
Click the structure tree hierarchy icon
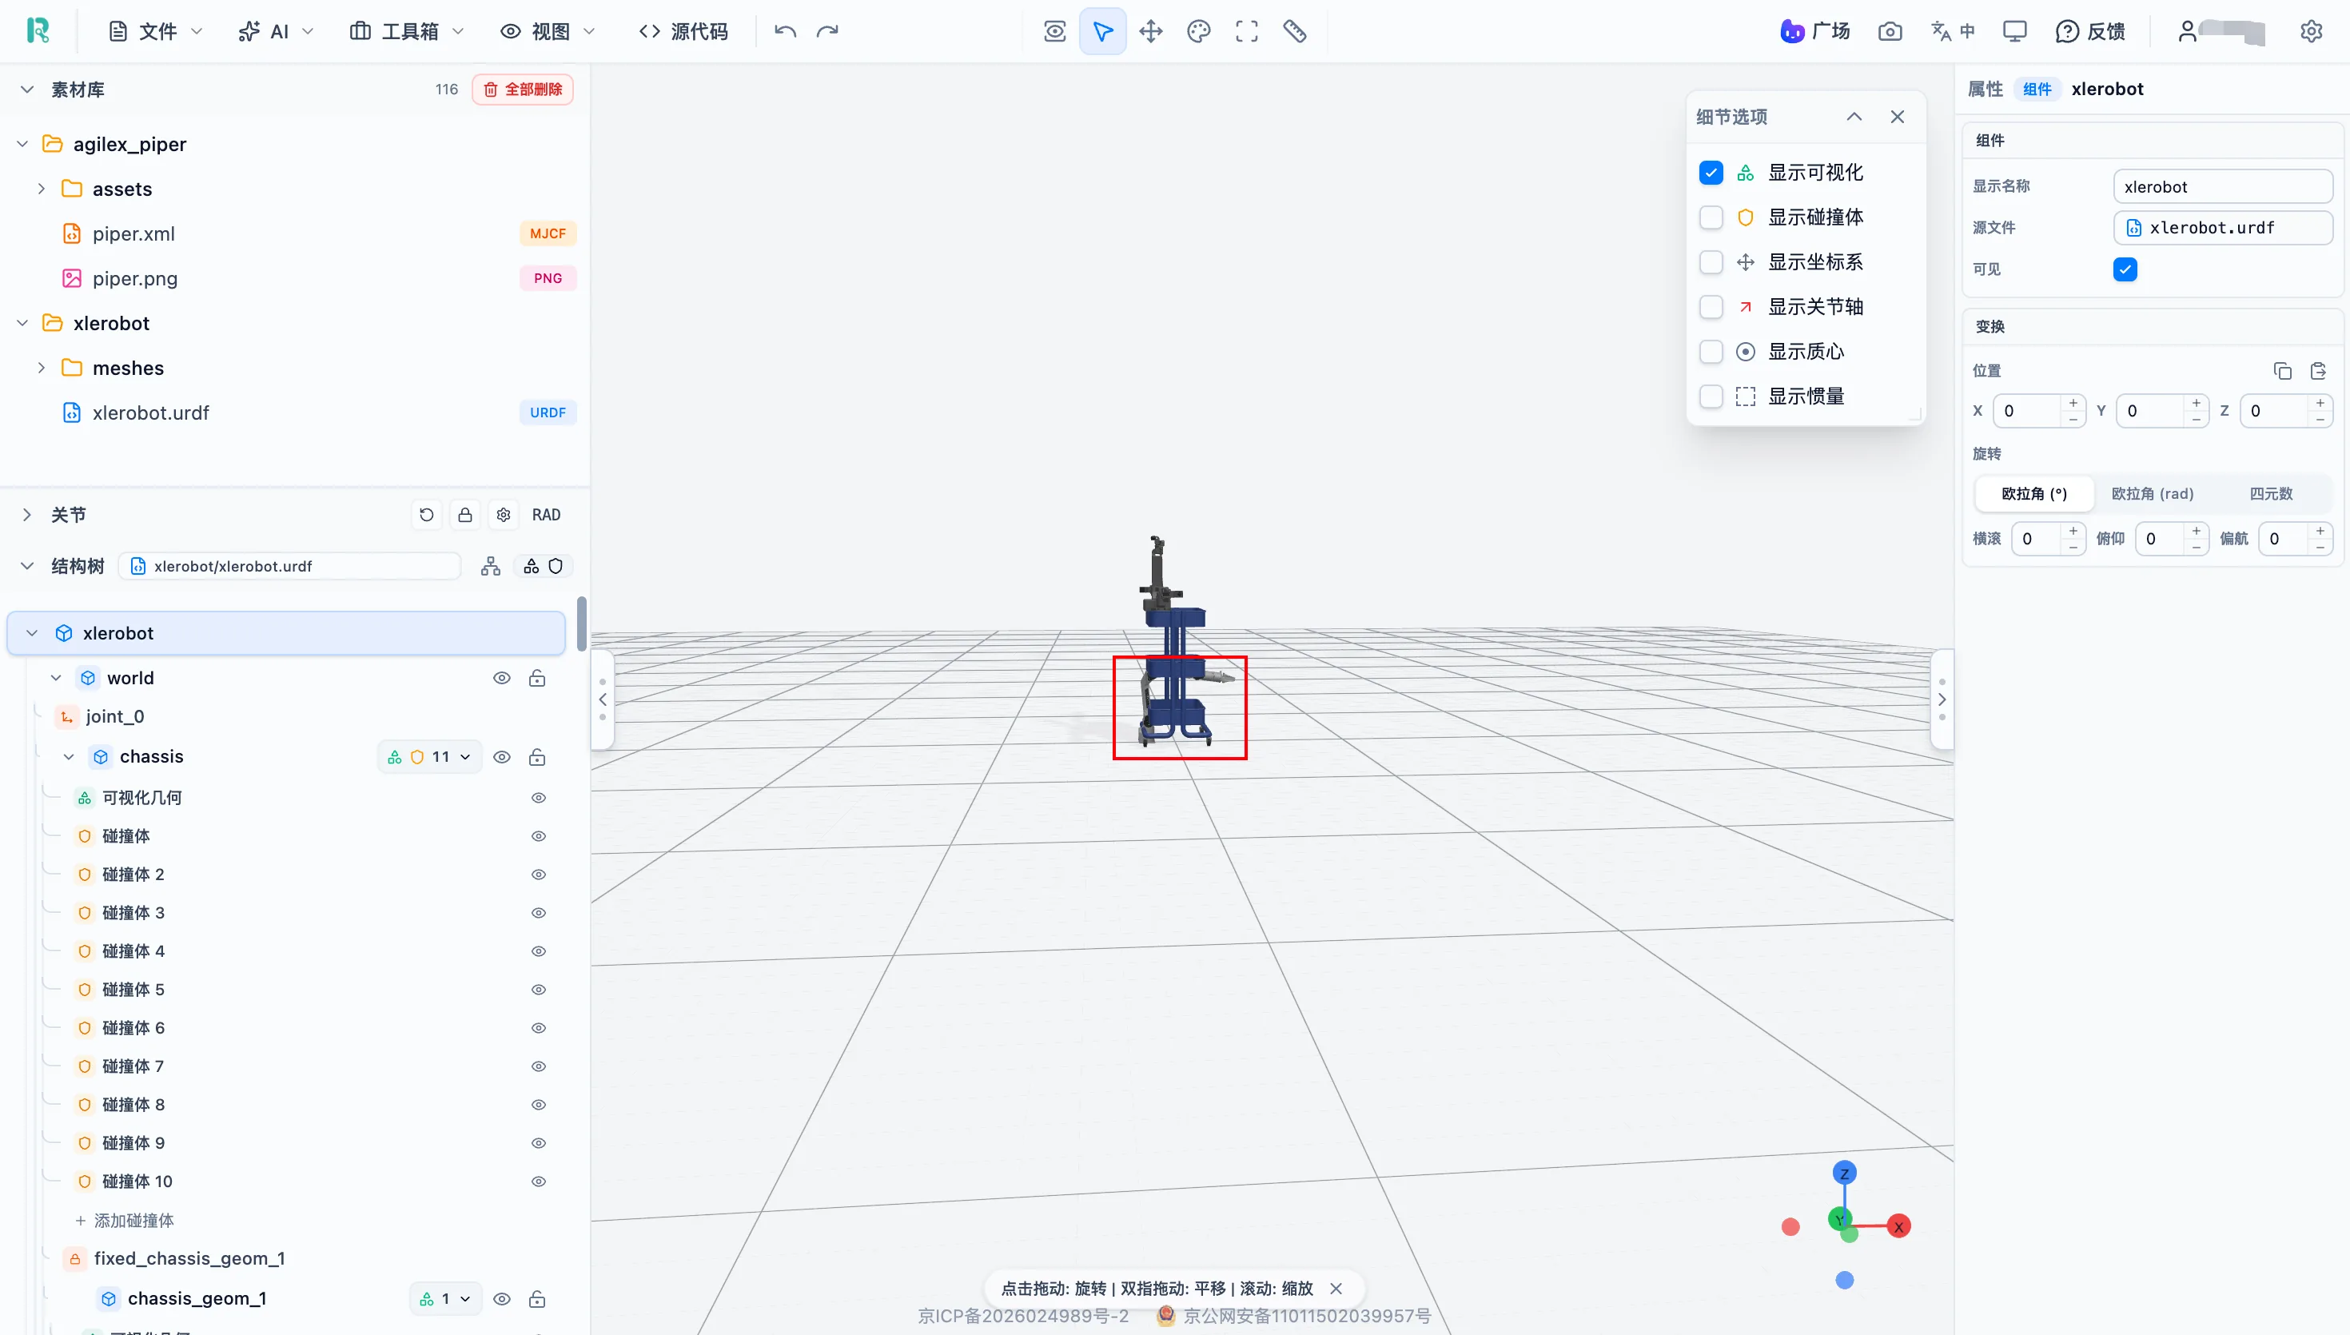coord(490,567)
